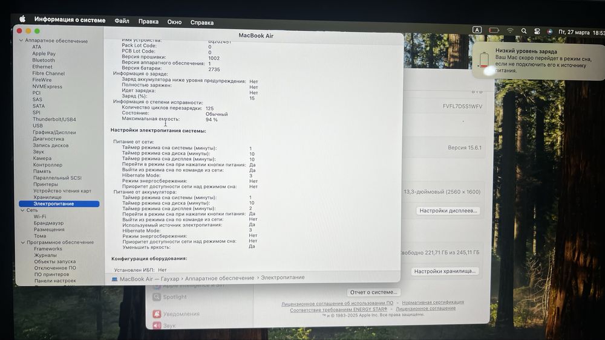Collapse the Программное обеспечение section
Viewport: 605px width, 340px height.
(x=23, y=242)
